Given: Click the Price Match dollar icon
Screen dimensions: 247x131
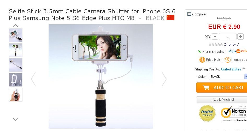Looking at the screenshot, I should pyautogui.click(x=202, y=60).
